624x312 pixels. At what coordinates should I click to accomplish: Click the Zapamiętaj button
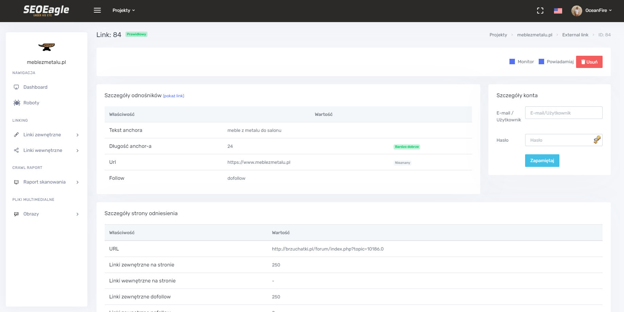pyautogui.click(x=542, y=161)
